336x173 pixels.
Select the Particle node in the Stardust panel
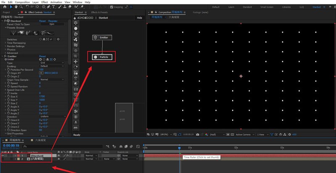tap(102, 57)
